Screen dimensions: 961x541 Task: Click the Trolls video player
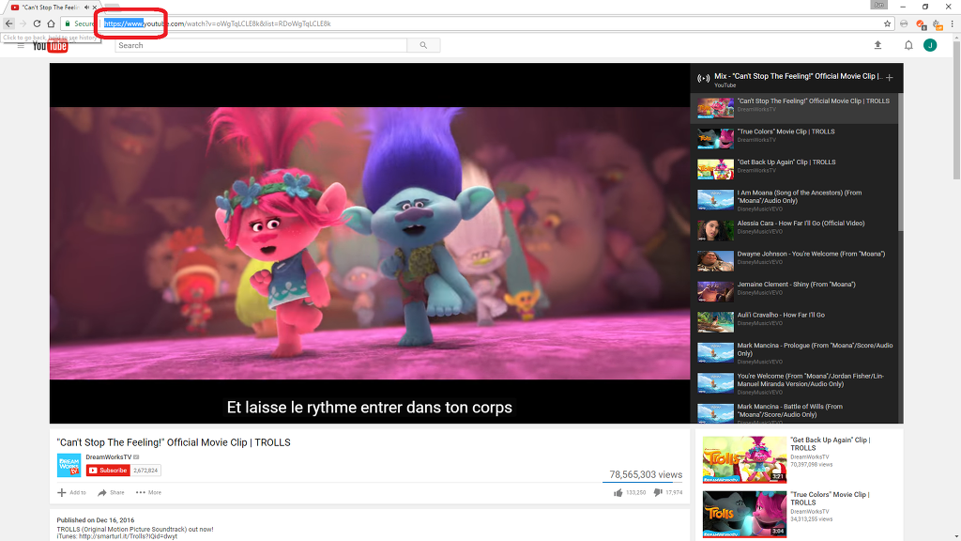click(x=370, y=243)
